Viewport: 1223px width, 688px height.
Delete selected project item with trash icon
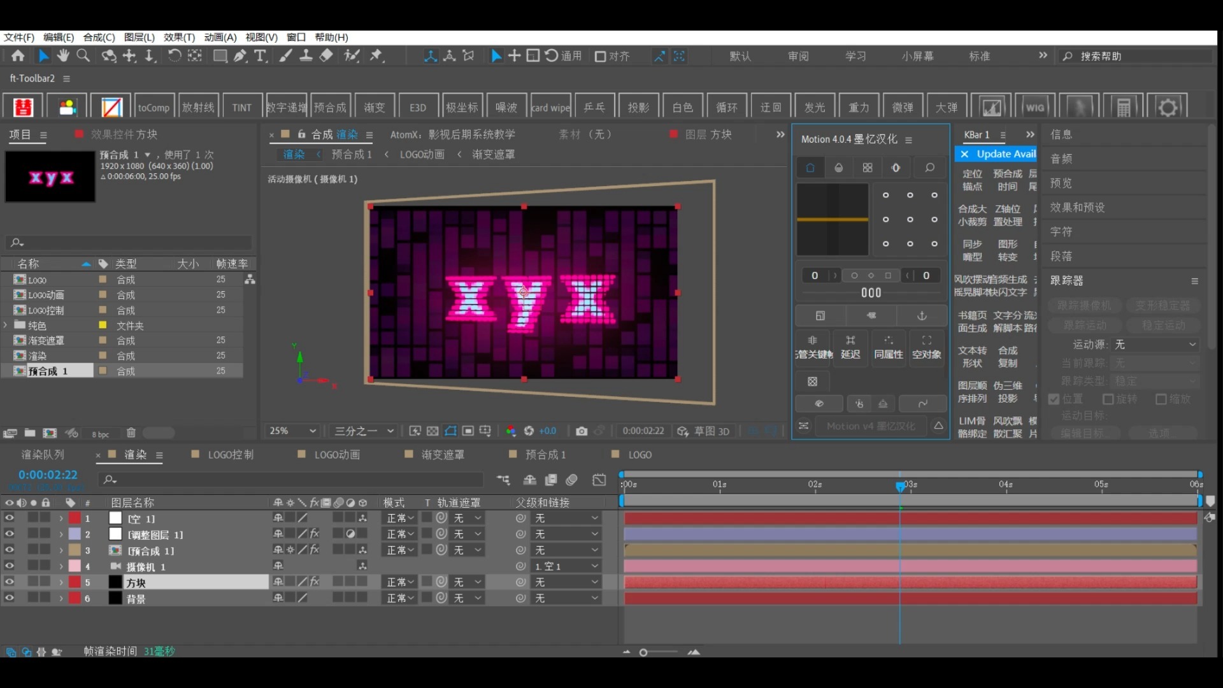coord(131,433)
